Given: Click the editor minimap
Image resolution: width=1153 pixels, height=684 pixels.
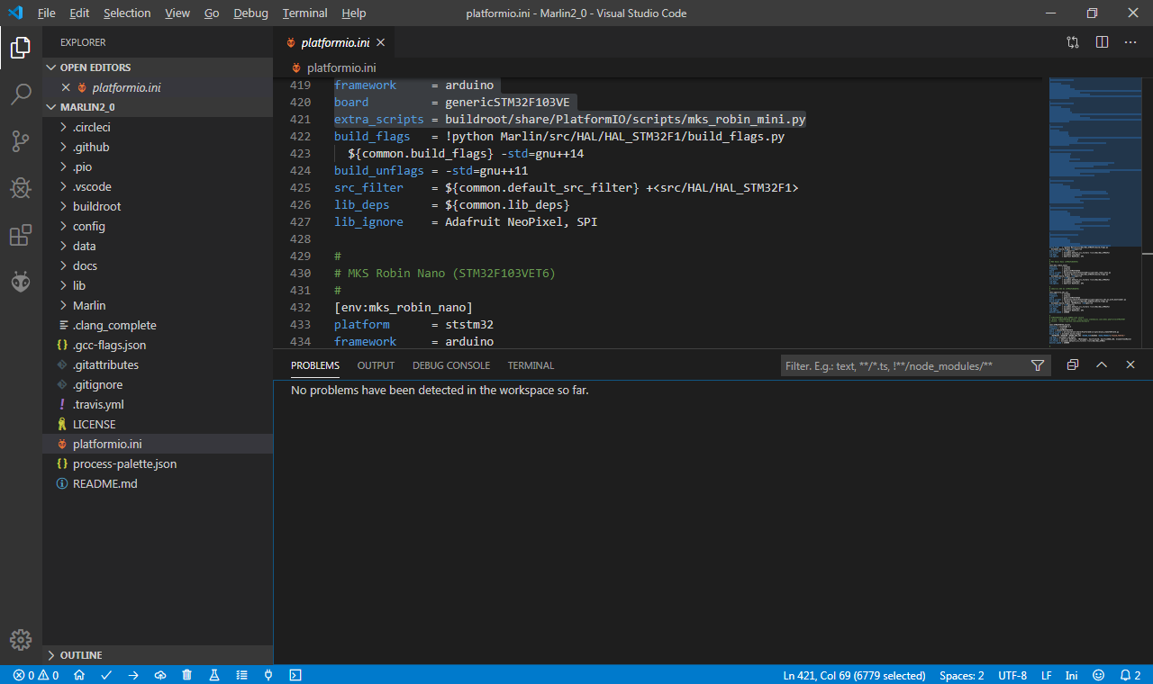Looking at the screenshot, I should pos(1095,211).
